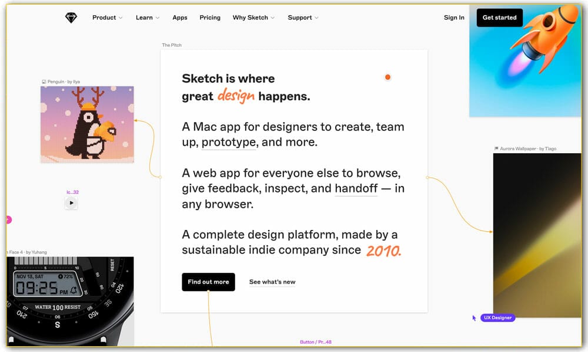Expand the Product dropdown menu
Screen dimensions: 588x352
coord(107,18)
